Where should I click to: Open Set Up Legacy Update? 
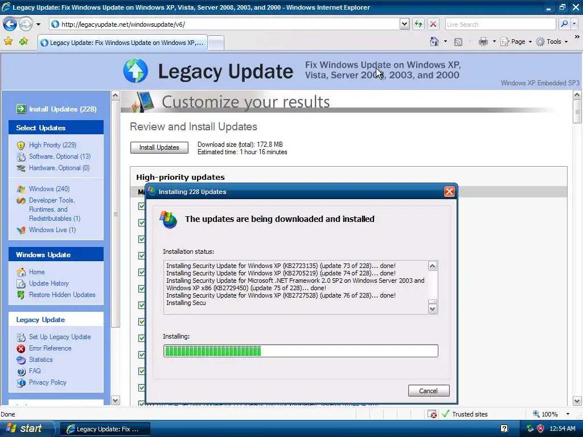[60, 337]
